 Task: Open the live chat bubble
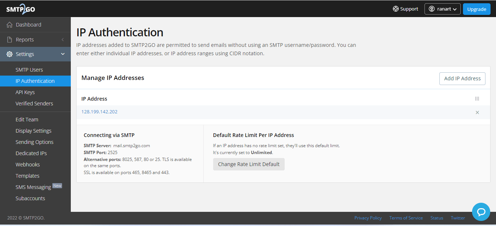click(481, 212)
